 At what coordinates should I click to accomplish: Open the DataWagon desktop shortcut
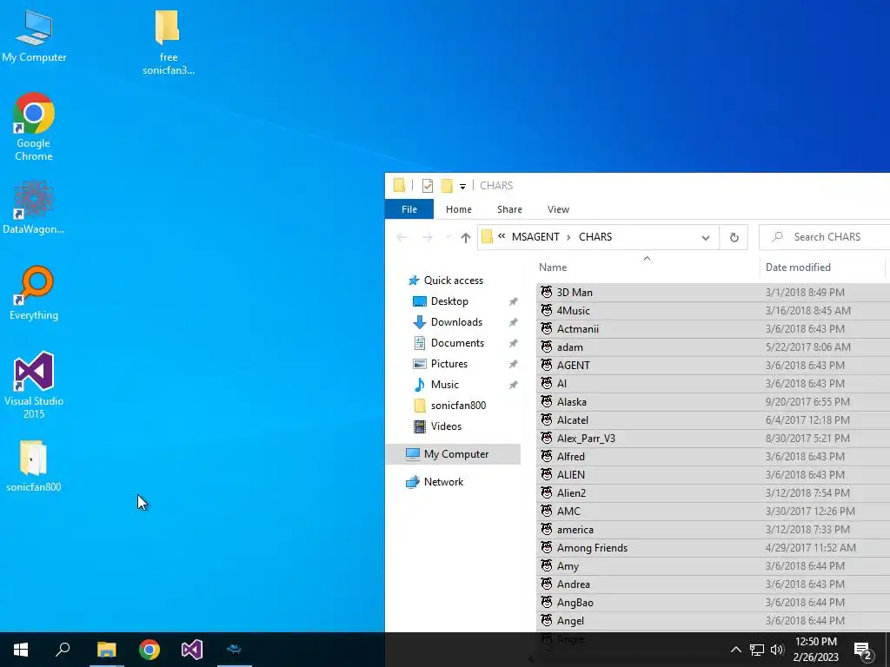coord(34,207)
